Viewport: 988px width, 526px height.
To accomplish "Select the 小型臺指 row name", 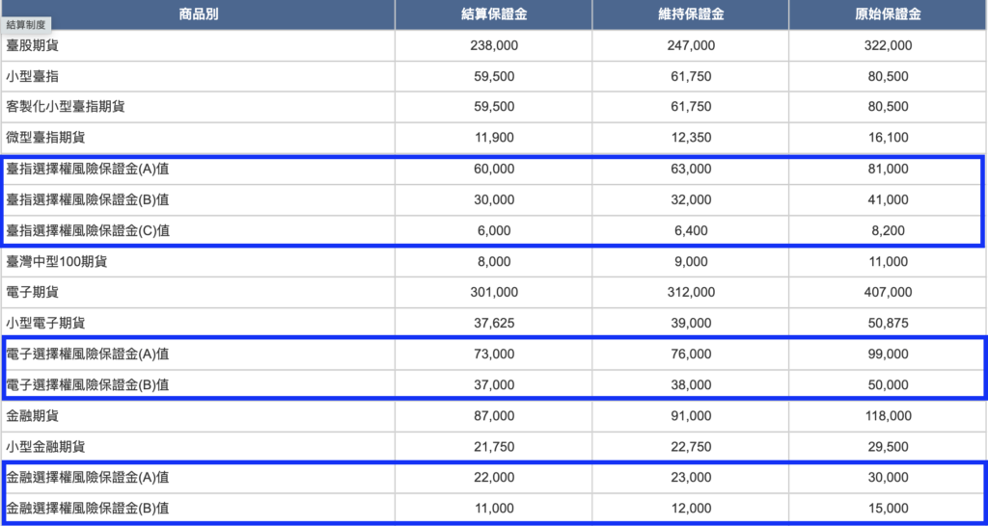I will click(34, 77).
